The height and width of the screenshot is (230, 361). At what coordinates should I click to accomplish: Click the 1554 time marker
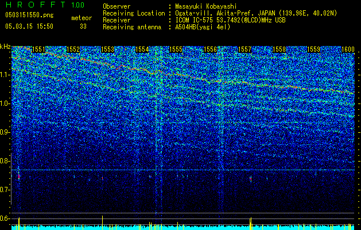[x=142, y=49]
